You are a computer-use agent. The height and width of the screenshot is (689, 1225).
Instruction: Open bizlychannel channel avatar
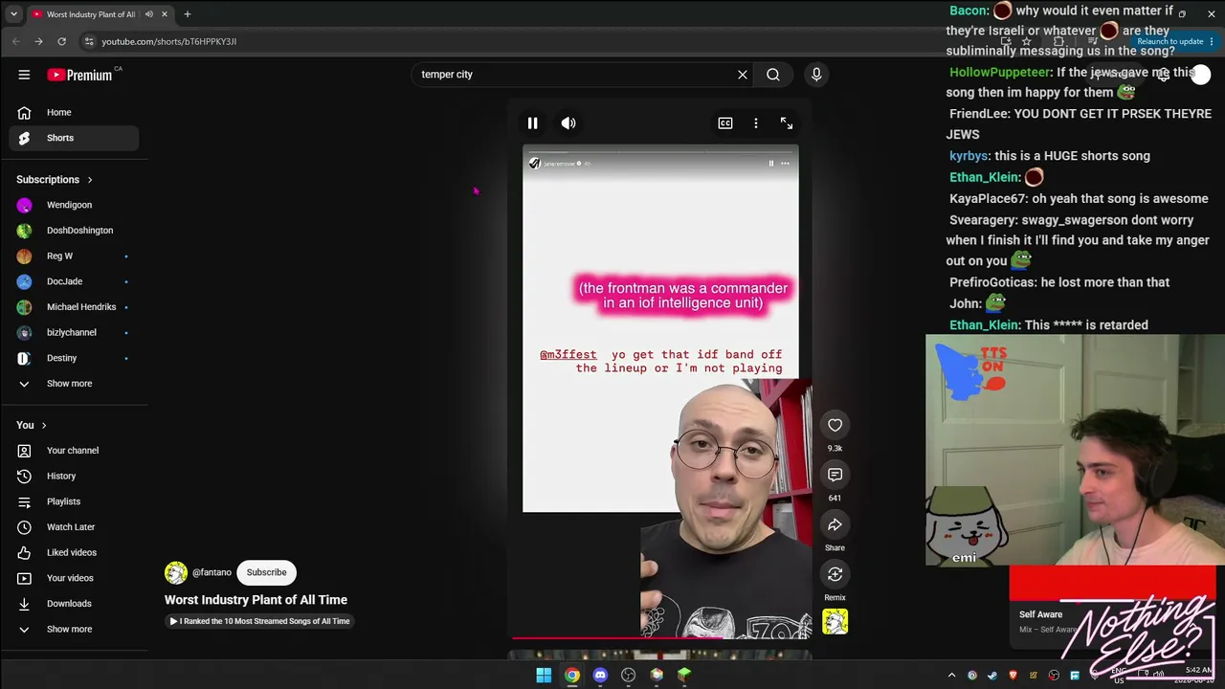click(x=24, y=333)
